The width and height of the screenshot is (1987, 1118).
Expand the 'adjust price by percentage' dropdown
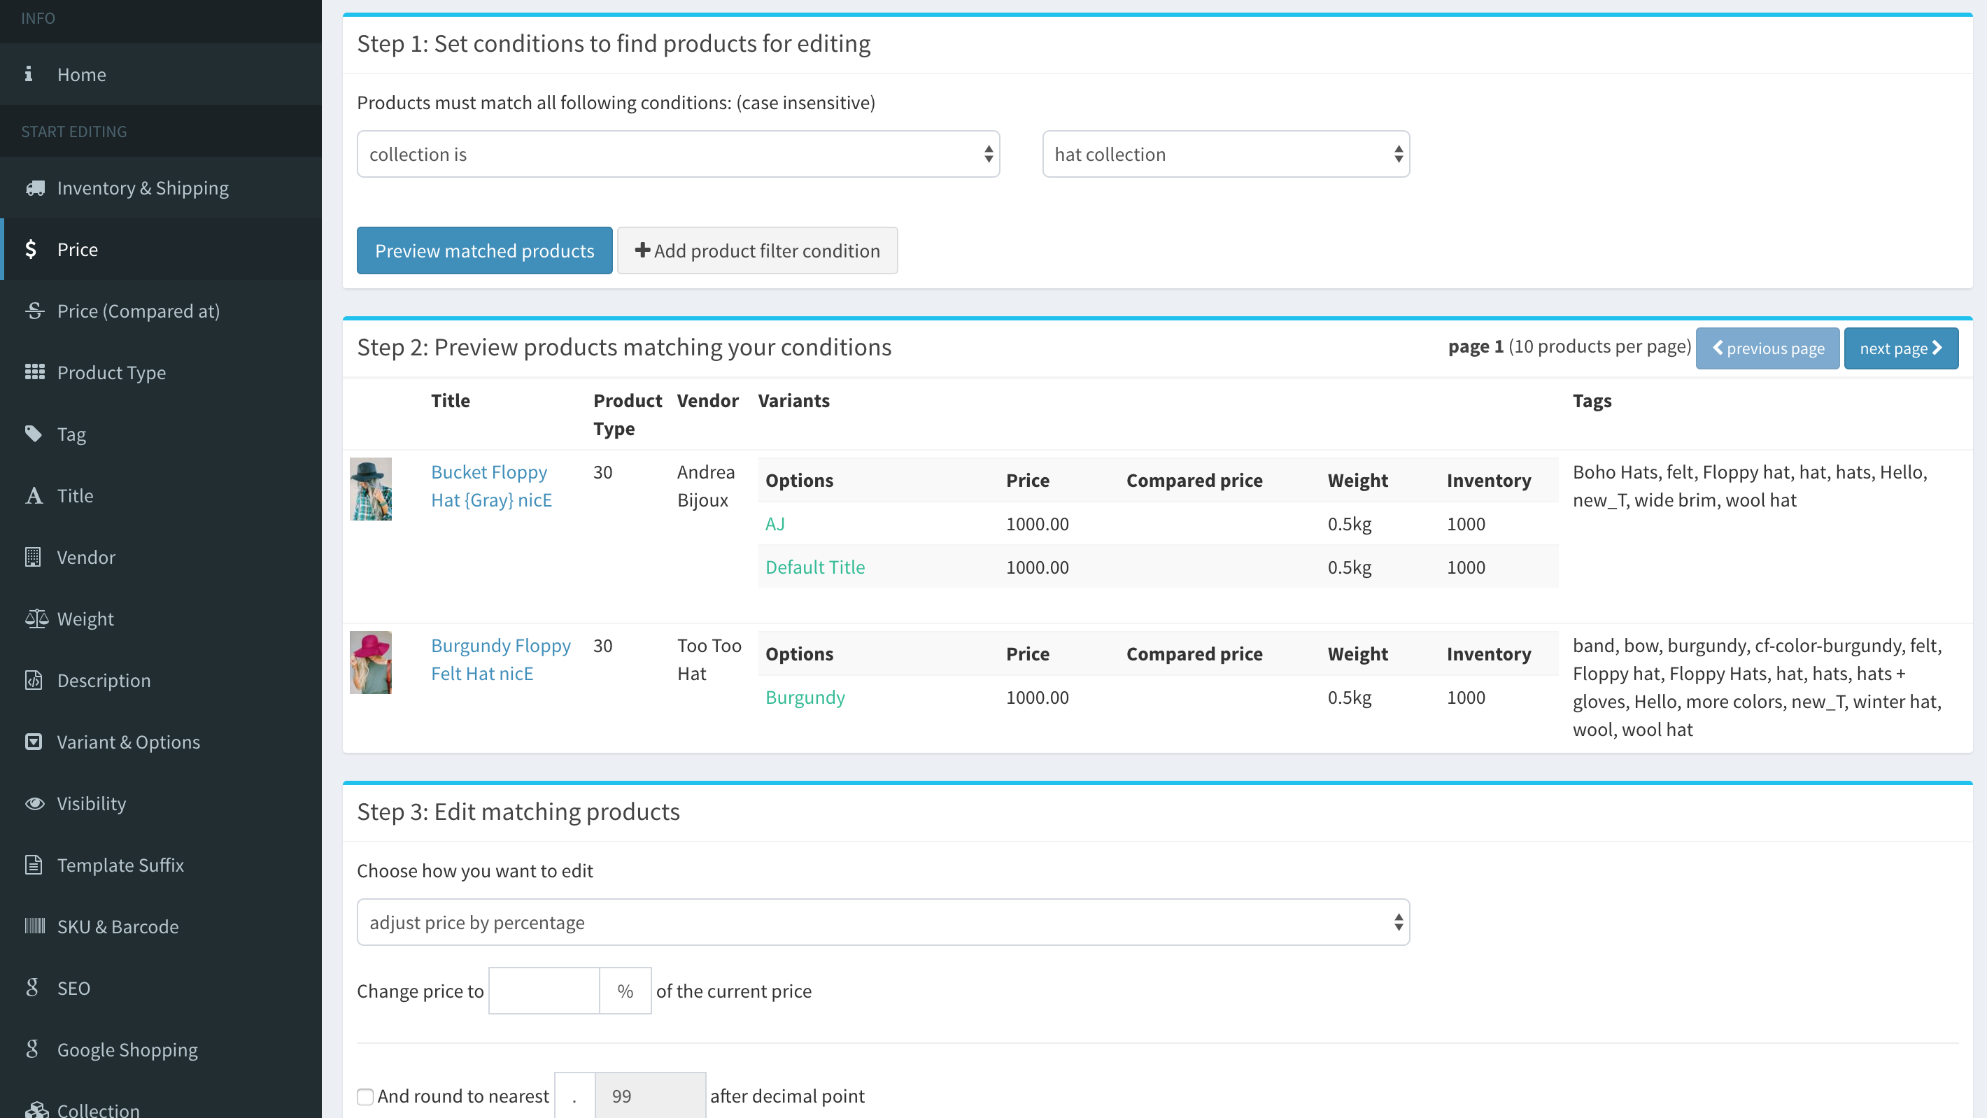tap(882, 922)
